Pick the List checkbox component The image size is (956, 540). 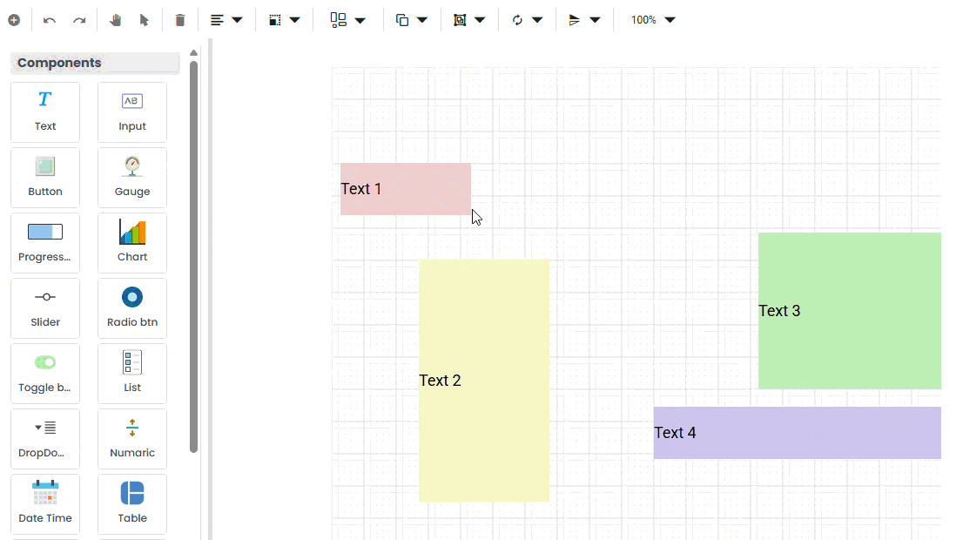pyautogui.click(x=132, y=374)
